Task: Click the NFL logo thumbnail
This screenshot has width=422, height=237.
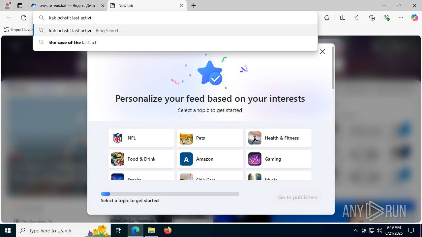Action: (118, 138)
